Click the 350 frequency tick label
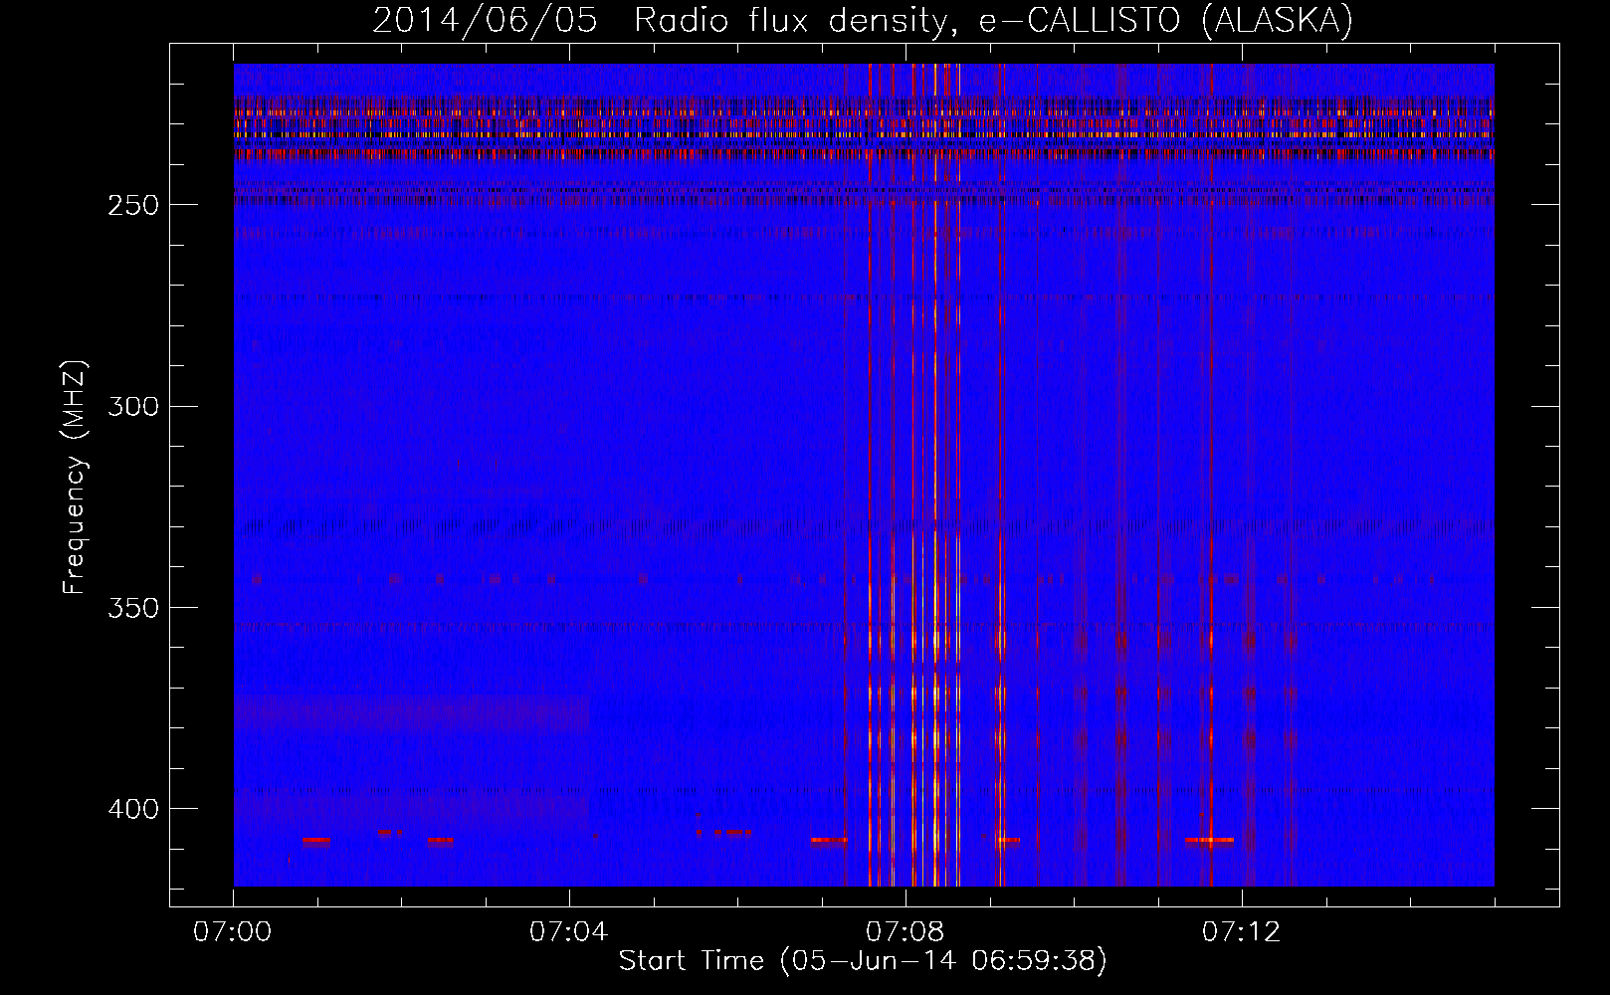1610x995 pixels. coord(132,608)
